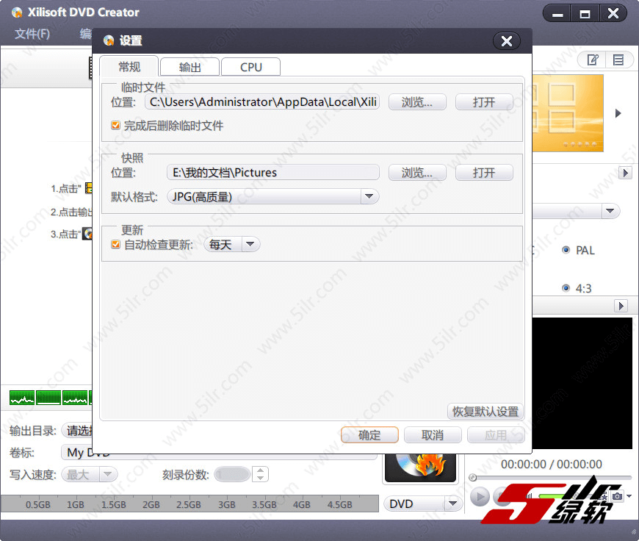Disable 自动检查更新 checkbox
The image size is (639, 541).
click(x=115, y=245)
